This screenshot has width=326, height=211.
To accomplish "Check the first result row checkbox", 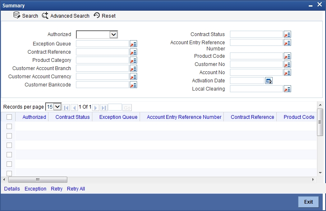I will 9,126.
